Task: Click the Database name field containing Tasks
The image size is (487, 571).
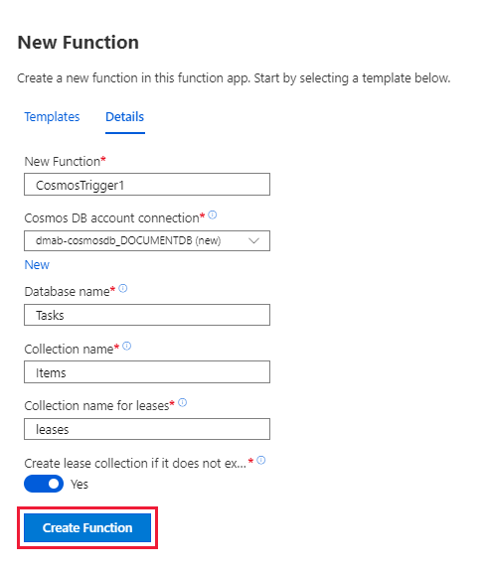Action: point(147,315)
